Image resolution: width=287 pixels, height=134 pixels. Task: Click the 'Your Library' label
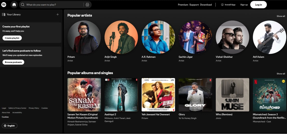(14, 15)
